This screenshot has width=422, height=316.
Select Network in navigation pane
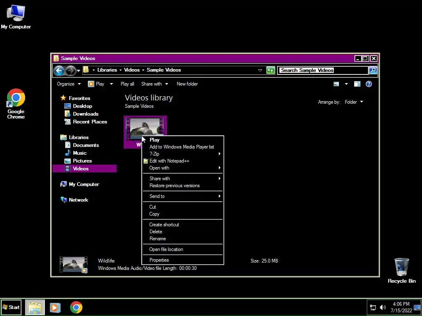pyautogui.click(x=75, y=200)
